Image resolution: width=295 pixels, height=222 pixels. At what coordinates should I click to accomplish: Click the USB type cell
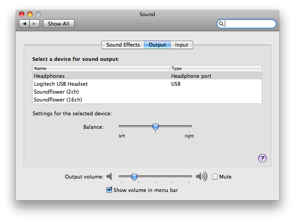tap(176, 84)
